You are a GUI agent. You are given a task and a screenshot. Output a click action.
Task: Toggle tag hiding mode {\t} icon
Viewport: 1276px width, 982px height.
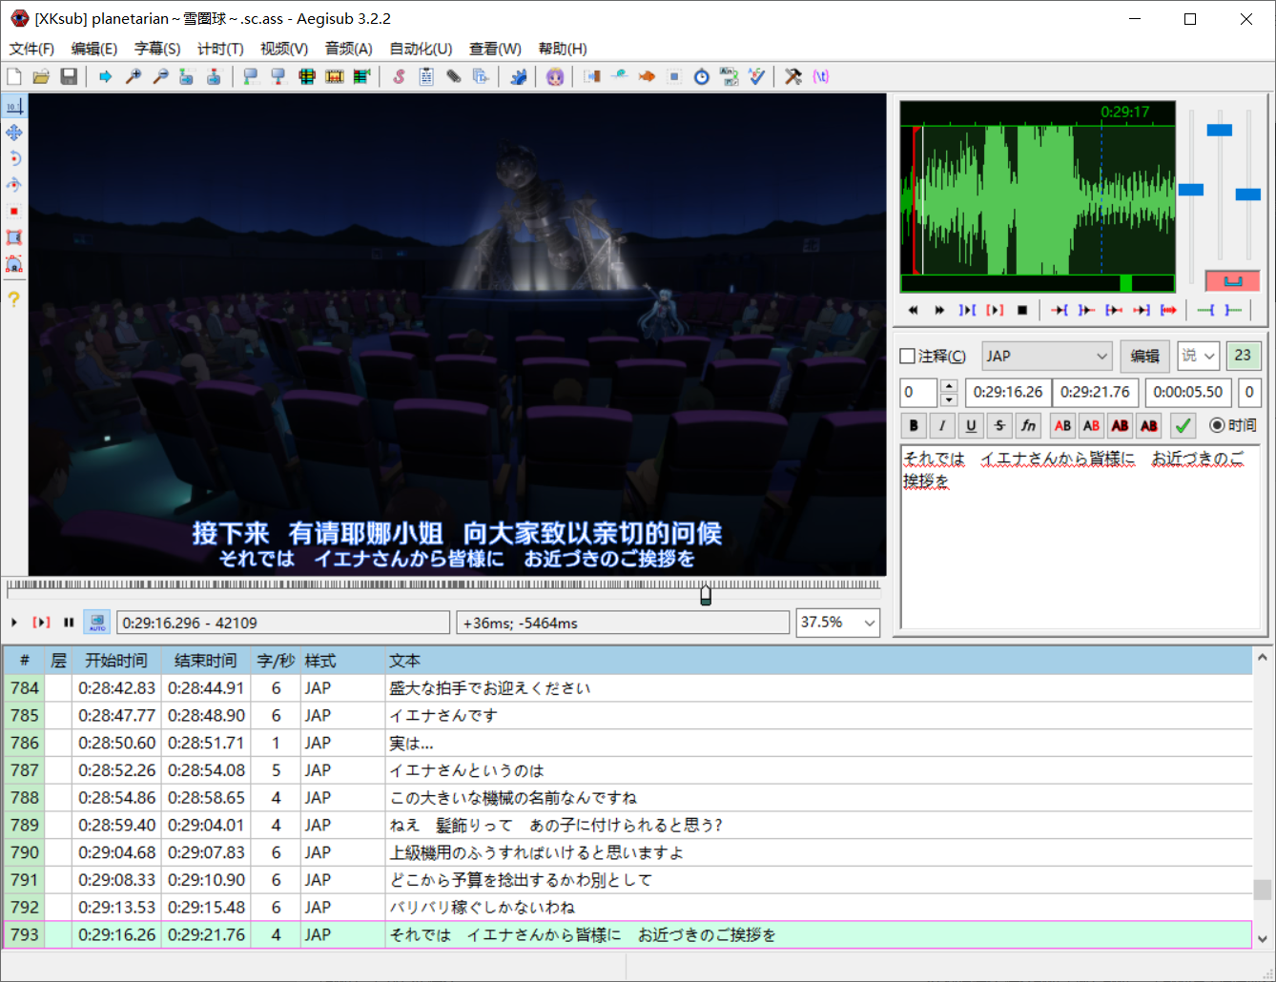821,76
